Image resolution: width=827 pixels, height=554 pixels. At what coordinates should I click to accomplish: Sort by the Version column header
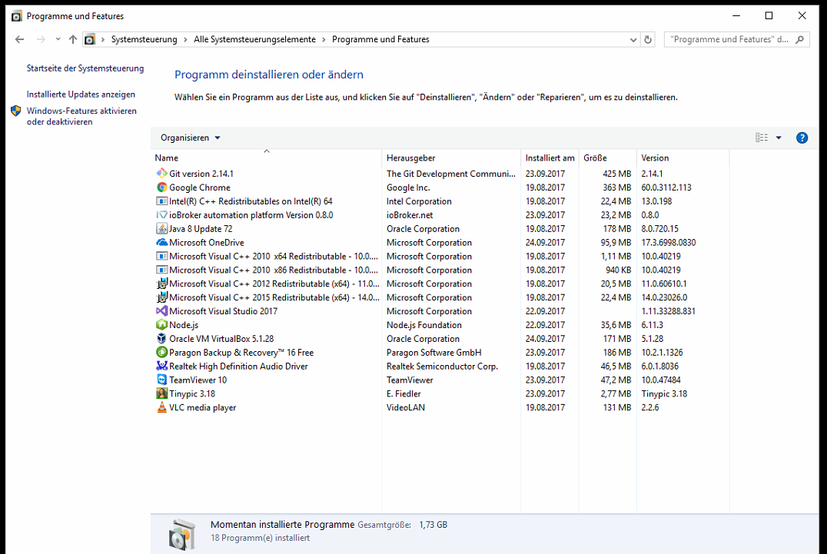click(683, 158)
